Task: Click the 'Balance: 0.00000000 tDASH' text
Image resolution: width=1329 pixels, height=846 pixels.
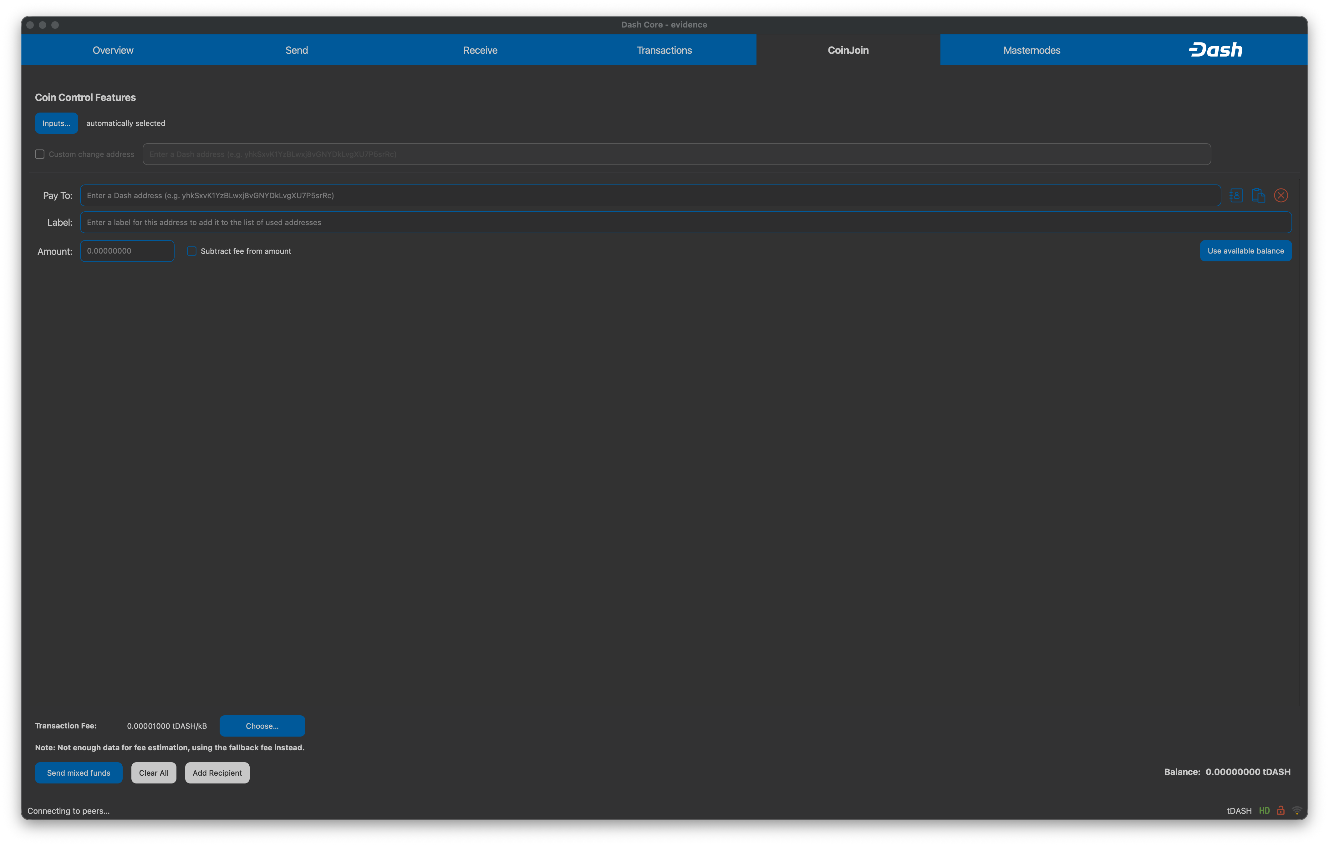Action: (x=1227, y=772)
